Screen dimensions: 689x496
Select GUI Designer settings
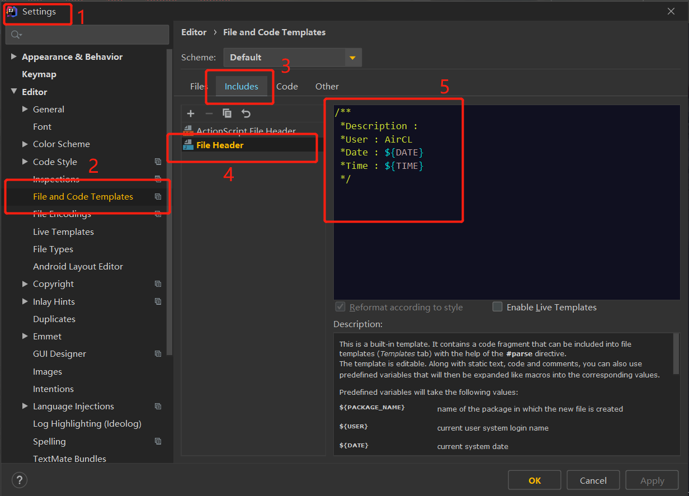59,354
